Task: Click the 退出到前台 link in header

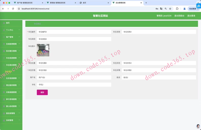Action: [x=179, y=16]
